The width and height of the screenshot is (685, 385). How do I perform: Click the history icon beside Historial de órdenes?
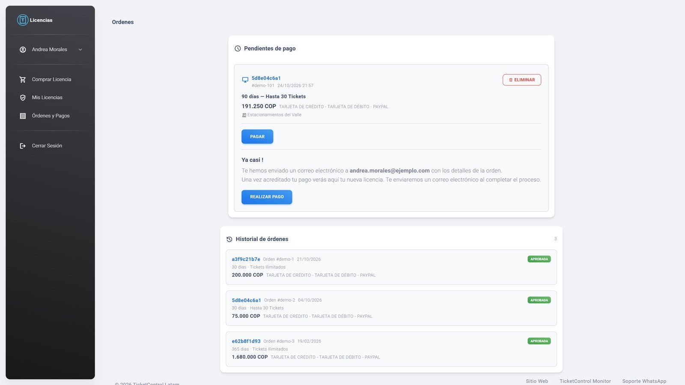(229, 239)
